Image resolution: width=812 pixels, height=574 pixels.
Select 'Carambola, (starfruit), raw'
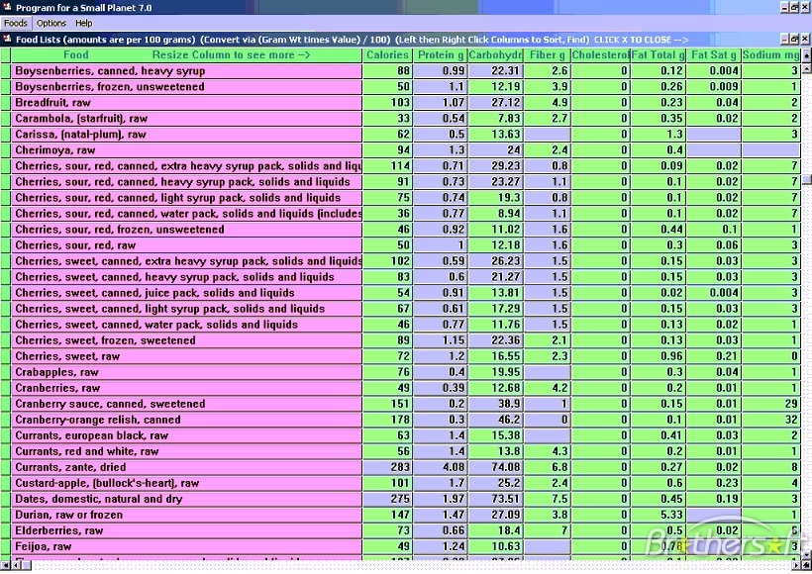tap(186, 119)
